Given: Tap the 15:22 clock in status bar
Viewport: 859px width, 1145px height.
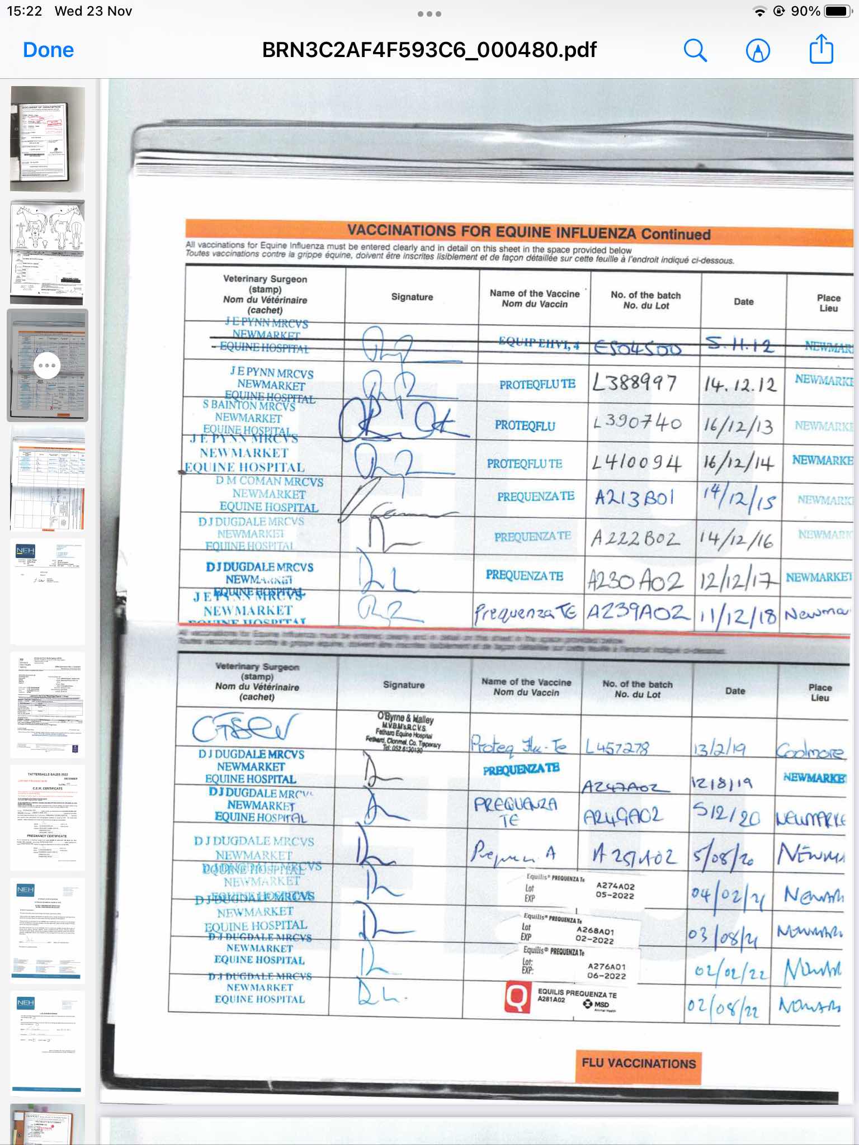Looking at the screenshot, I should pyautogui.click(x=25, y=12).
